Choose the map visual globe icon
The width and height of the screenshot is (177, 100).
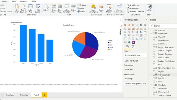[125, 35]
